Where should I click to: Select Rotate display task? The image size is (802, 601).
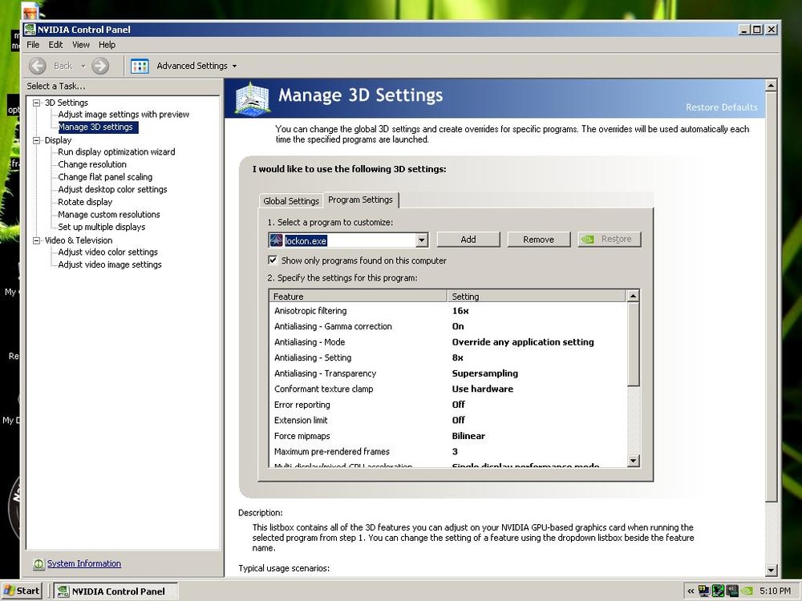pyautogui.click(x=85, y=202)
